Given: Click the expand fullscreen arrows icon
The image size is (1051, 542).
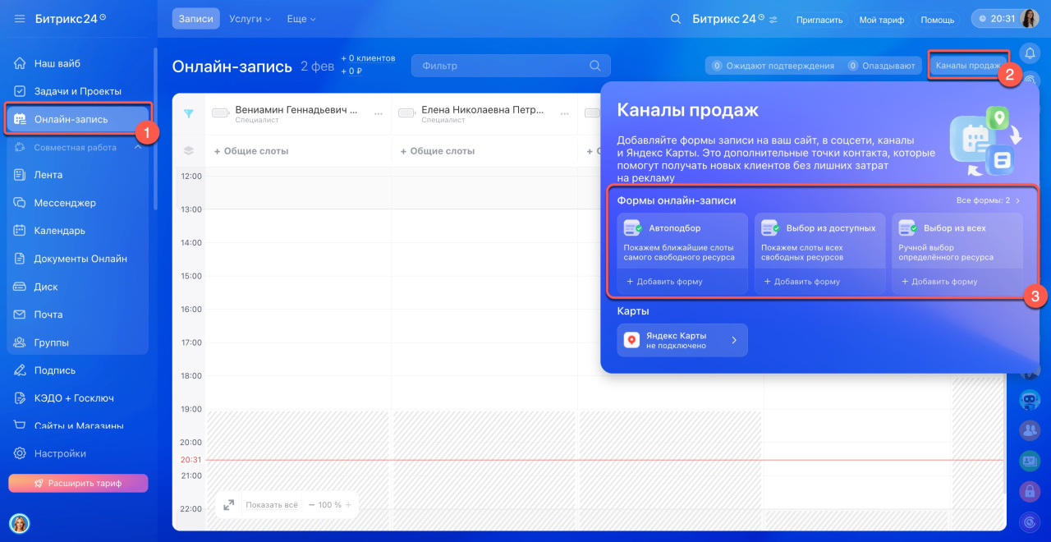Looking at the screenshot, I should pyautogui.click(x=228, y=505).
